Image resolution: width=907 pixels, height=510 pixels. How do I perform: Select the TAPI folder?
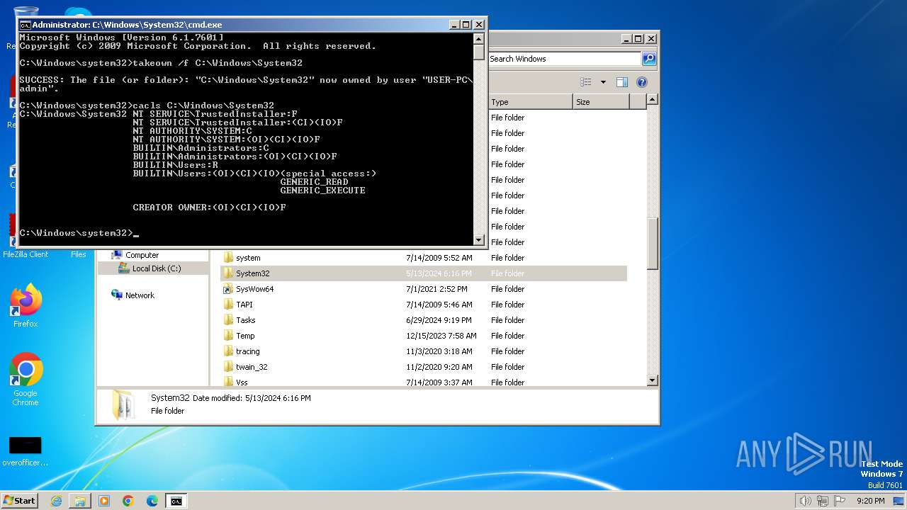[x=244, y=305]
